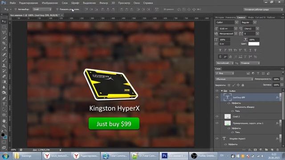Open Windows Start button
This screenshot has width=285, height=160.
click(x=5, y=156)
